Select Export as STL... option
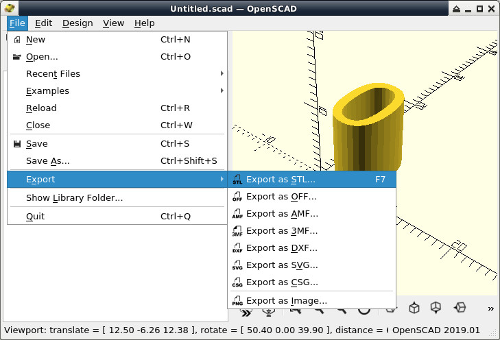The image size is (500, 340). tap(312, 180)
